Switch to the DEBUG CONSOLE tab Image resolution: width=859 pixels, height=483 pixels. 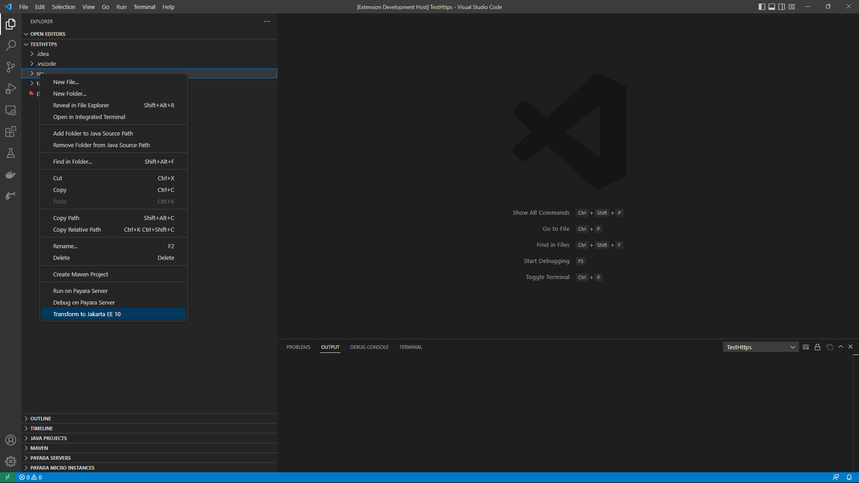[x=369, y=347]
